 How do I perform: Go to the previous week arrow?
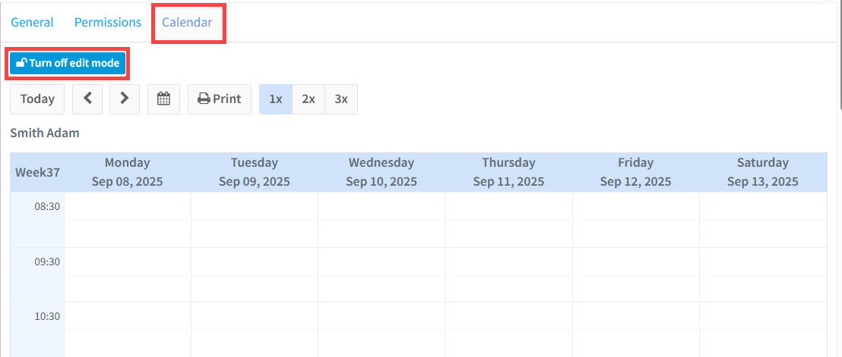click(x=87, y=99)
